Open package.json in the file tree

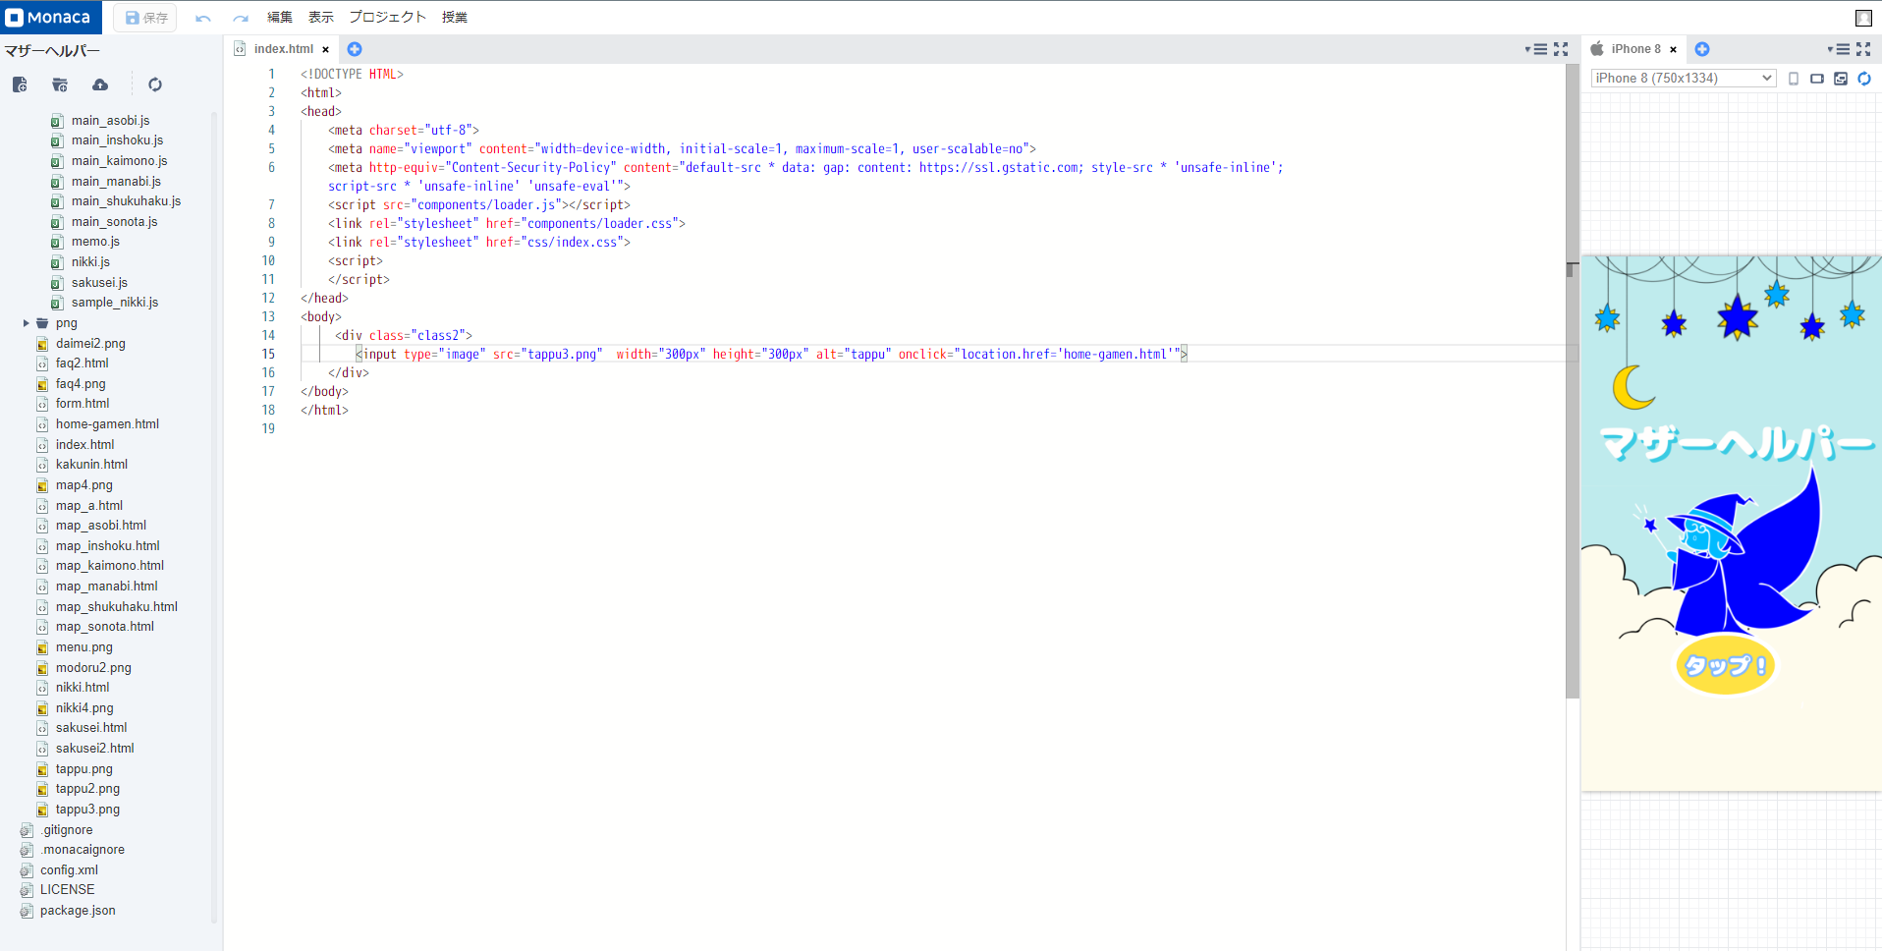point(78,911)
